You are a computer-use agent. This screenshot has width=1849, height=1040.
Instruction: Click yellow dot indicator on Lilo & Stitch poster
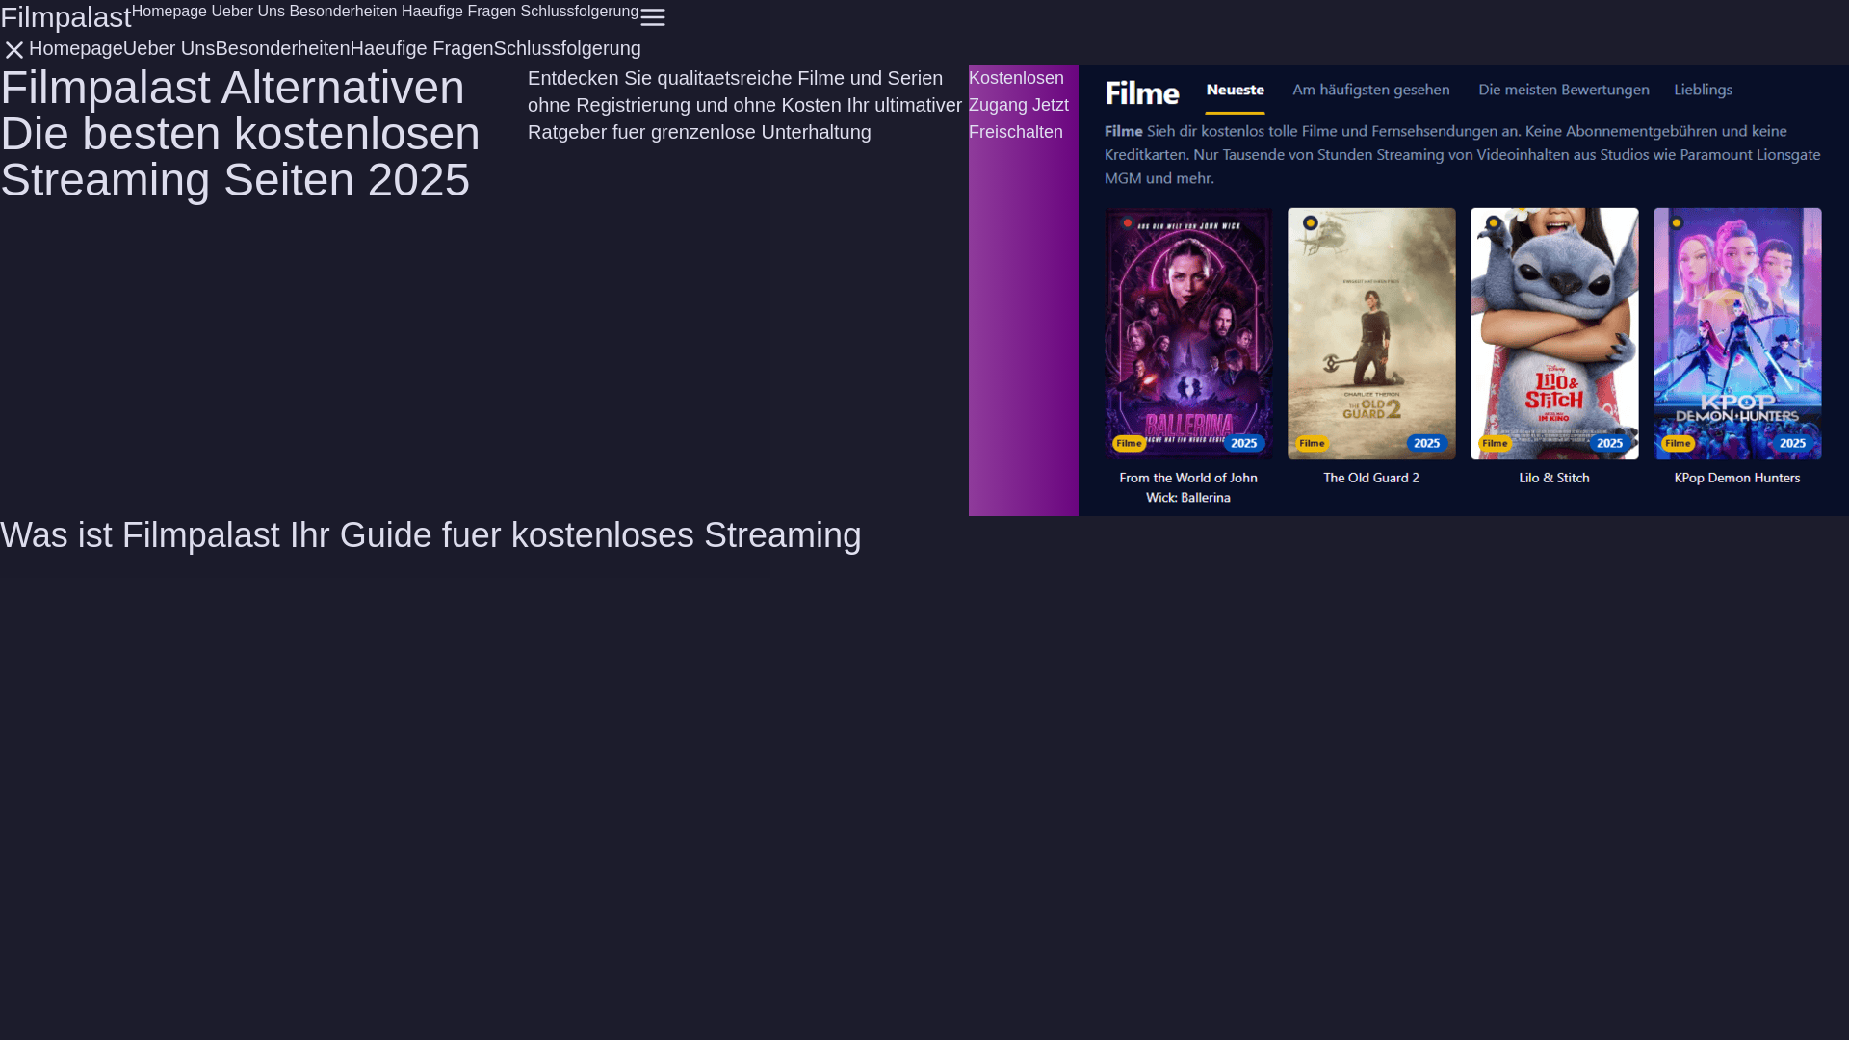click(1493, 223)
